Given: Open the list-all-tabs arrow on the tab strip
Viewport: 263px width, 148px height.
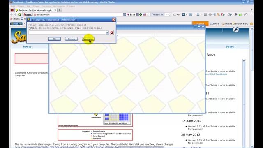Looking at the screenshot, I should pyautogui.click(x=251, y=10).
